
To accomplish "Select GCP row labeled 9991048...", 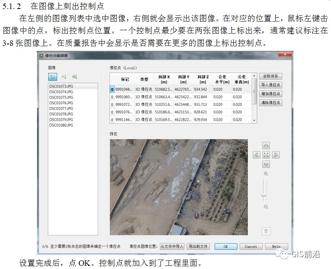I will point(181,89).
